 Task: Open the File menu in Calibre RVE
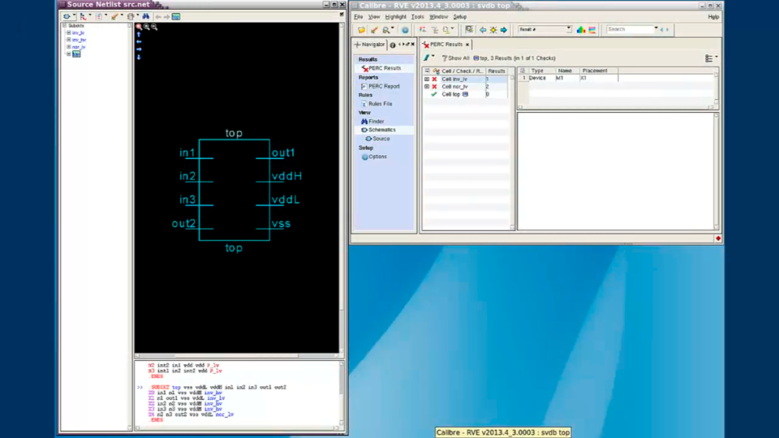pos(358,17)
